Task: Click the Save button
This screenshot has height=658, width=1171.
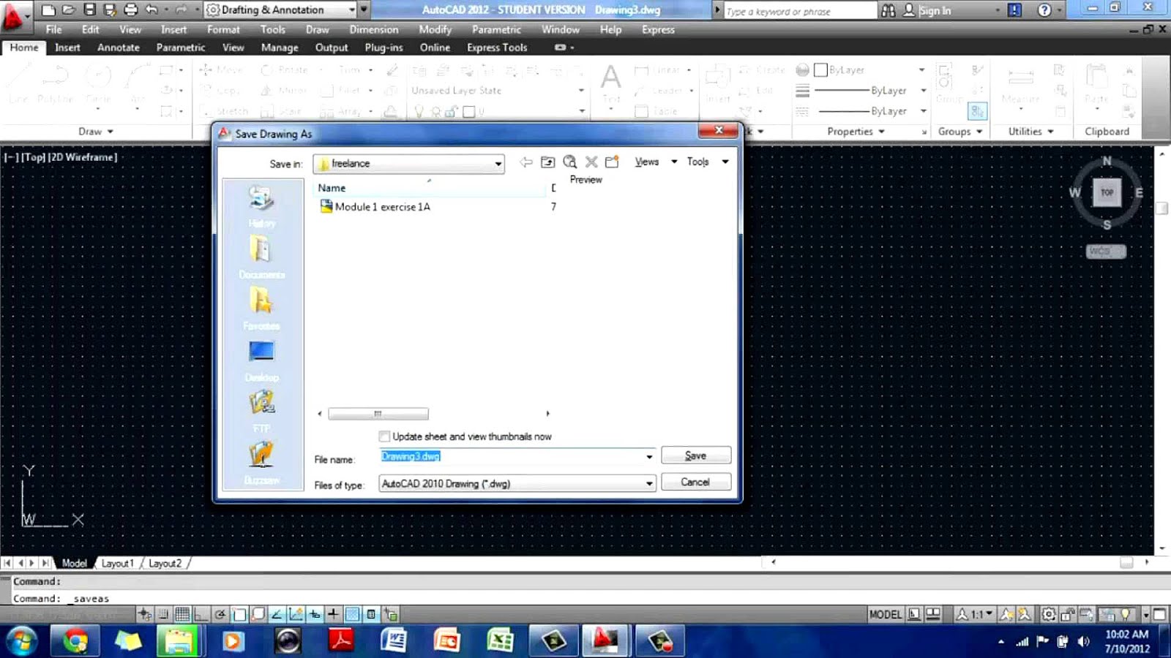Action: (x=695, y=455)
